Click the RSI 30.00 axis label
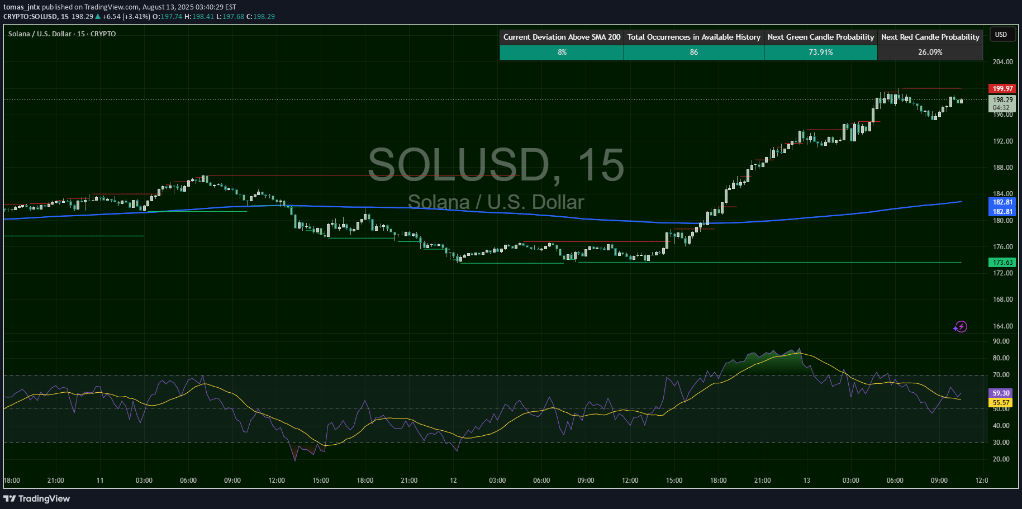This screenshot has height=509, width=1022. (1001, 443)
